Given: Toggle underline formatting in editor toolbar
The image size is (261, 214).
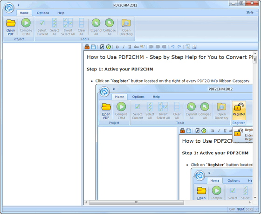Looking at the screenshot, I should pos(130,47).
